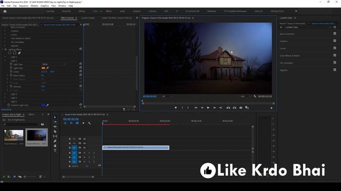Show more workspaces overflow arrows
The width and height of the screenshot is (341, 191).
(x=296, y=11)
